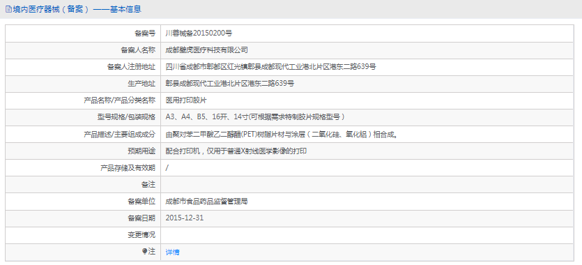Viewport: 582px width, 265px height.
Task: Open the 详情 link
Action: [x=173, y=252]
